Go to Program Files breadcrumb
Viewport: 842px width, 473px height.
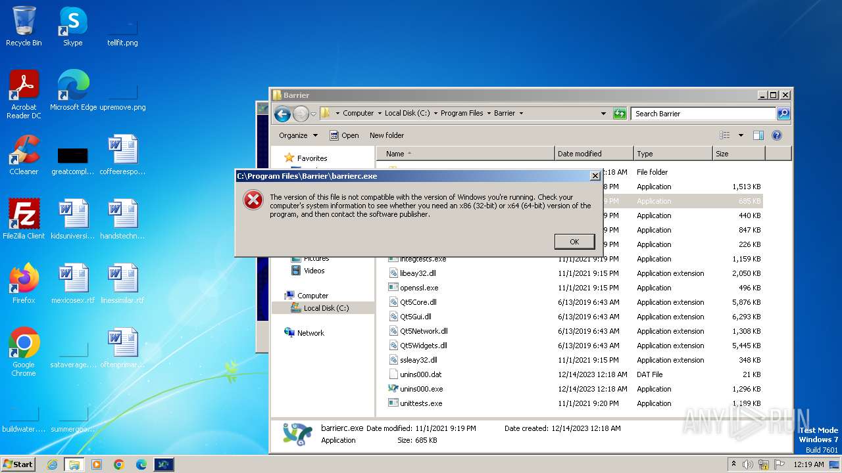[x=462, y=113]
